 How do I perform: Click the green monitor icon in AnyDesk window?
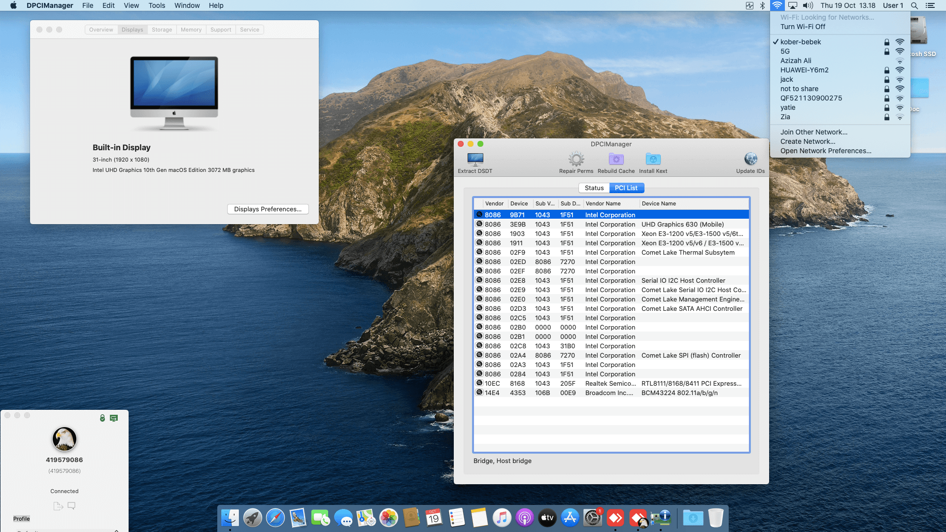(114, 418)
